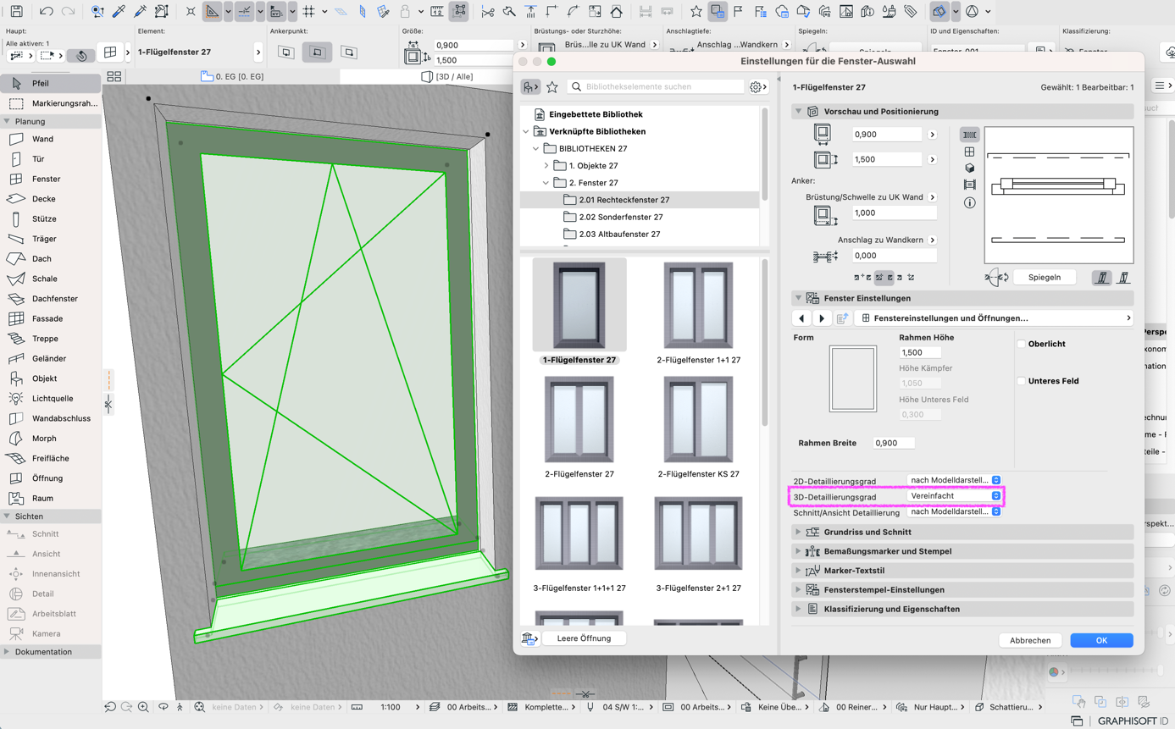Select the Markierungsrahmen marquee tool
Image resolution: width=1175 pixels, height=729 pixels.
51,103
